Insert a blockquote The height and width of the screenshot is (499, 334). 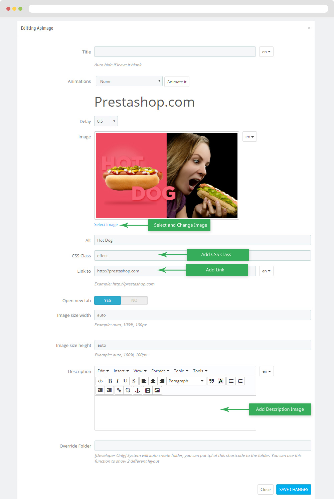pos(211,381)
